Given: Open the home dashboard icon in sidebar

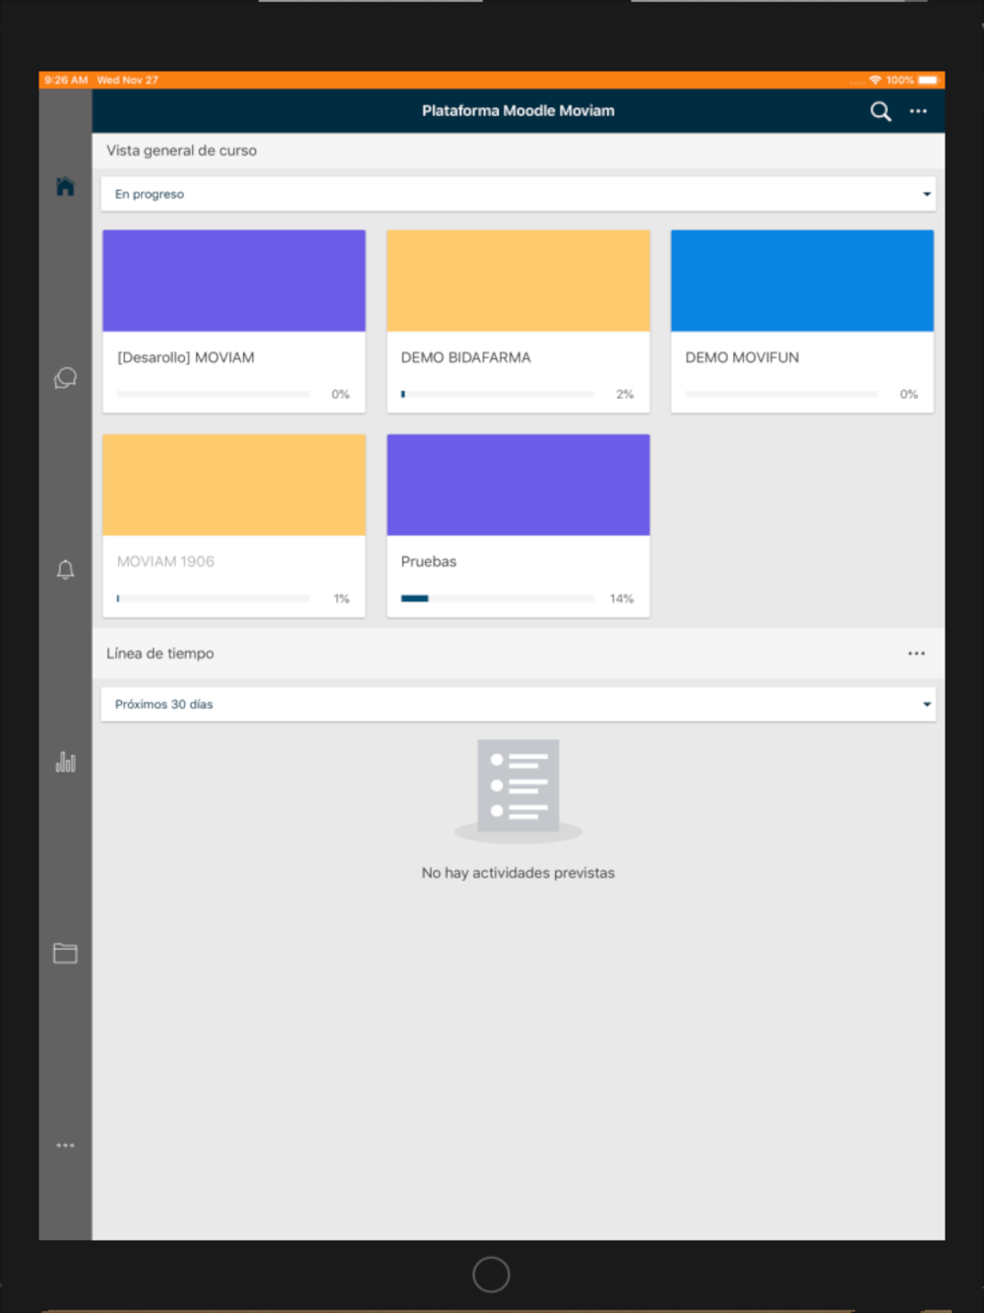Looking at the screenshot, I should click(65, 186).
